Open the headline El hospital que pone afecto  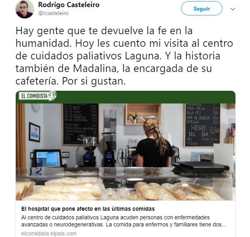(x=88, y=209)
